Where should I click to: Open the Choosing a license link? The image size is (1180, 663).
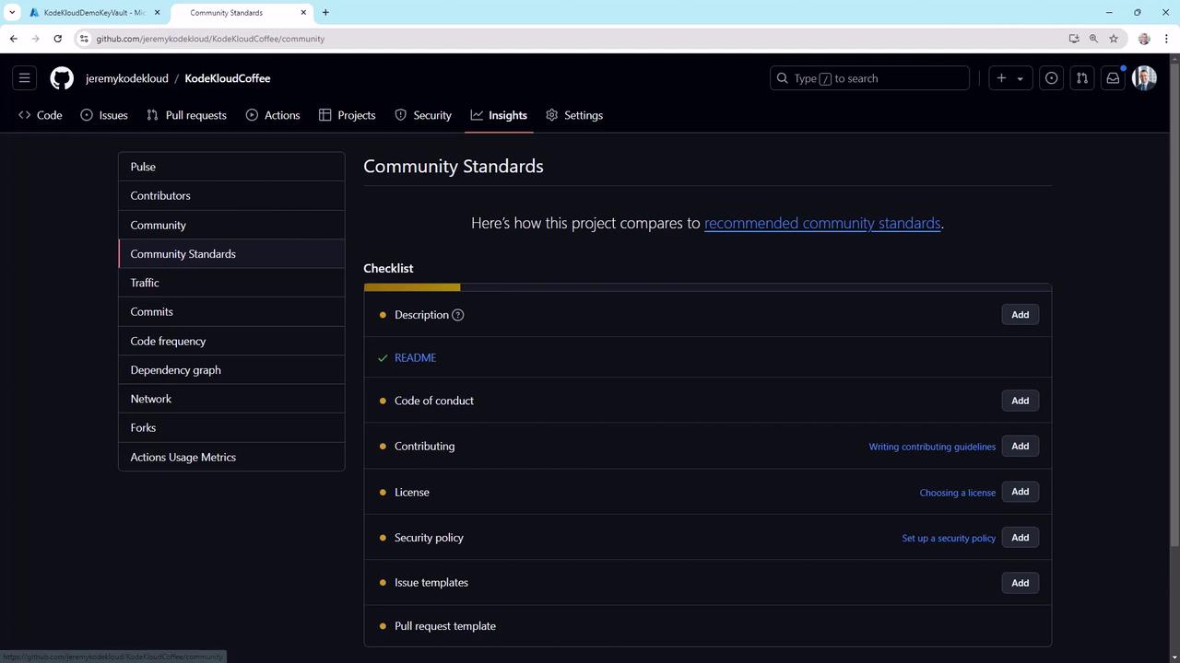(957, 493)
